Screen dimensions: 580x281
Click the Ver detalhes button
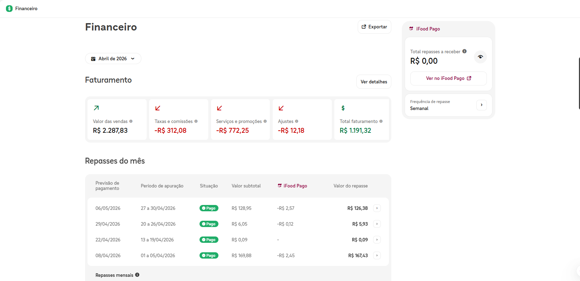pos(374,82)
